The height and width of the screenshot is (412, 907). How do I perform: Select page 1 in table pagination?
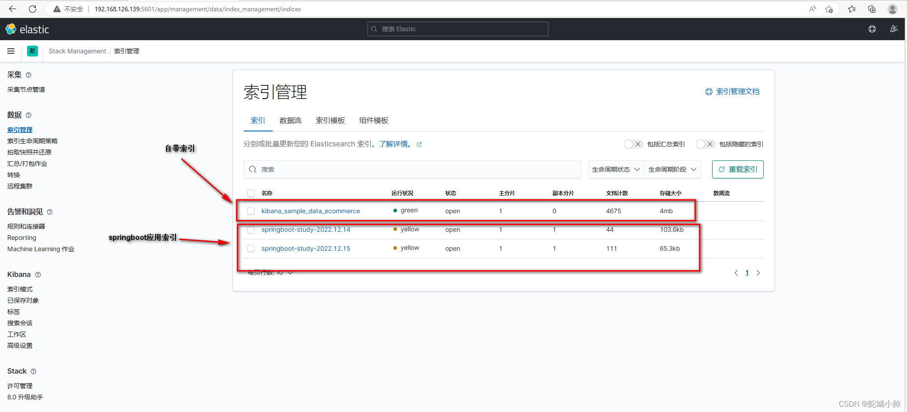[747, 273]
